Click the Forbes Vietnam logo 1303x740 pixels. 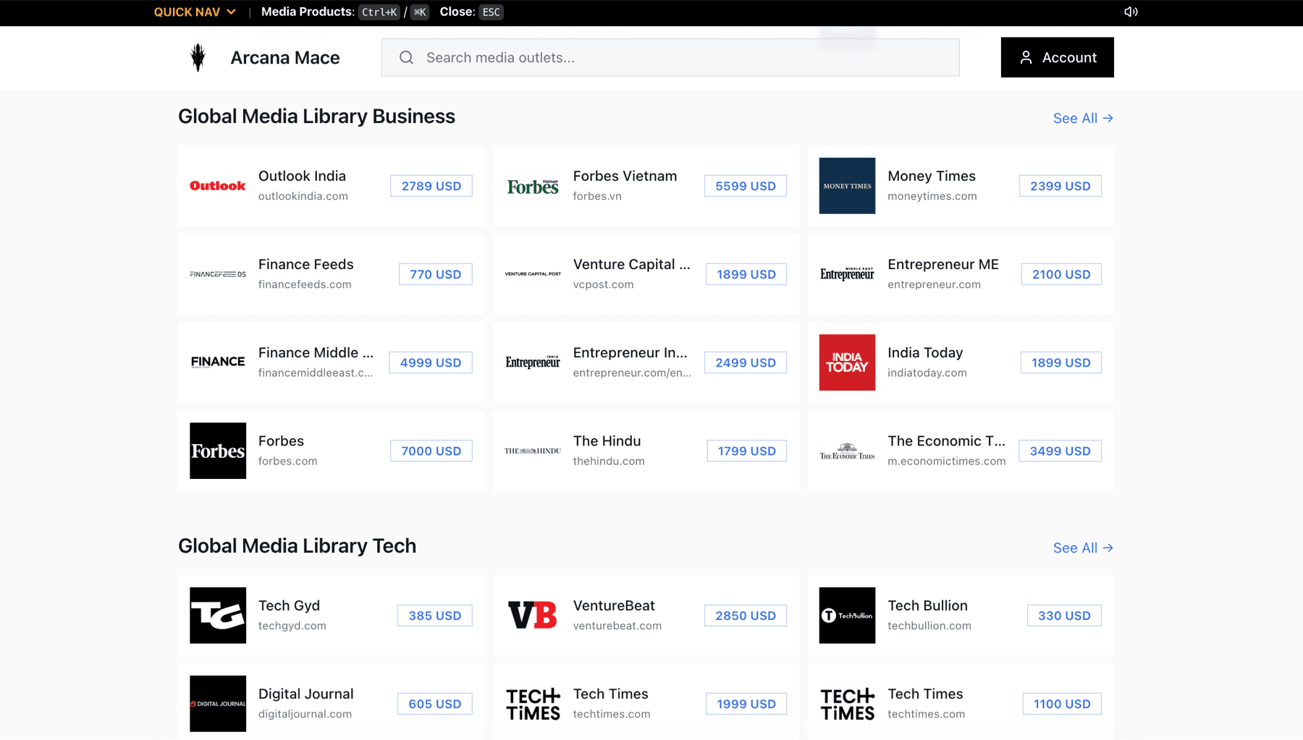click(533, 186)
